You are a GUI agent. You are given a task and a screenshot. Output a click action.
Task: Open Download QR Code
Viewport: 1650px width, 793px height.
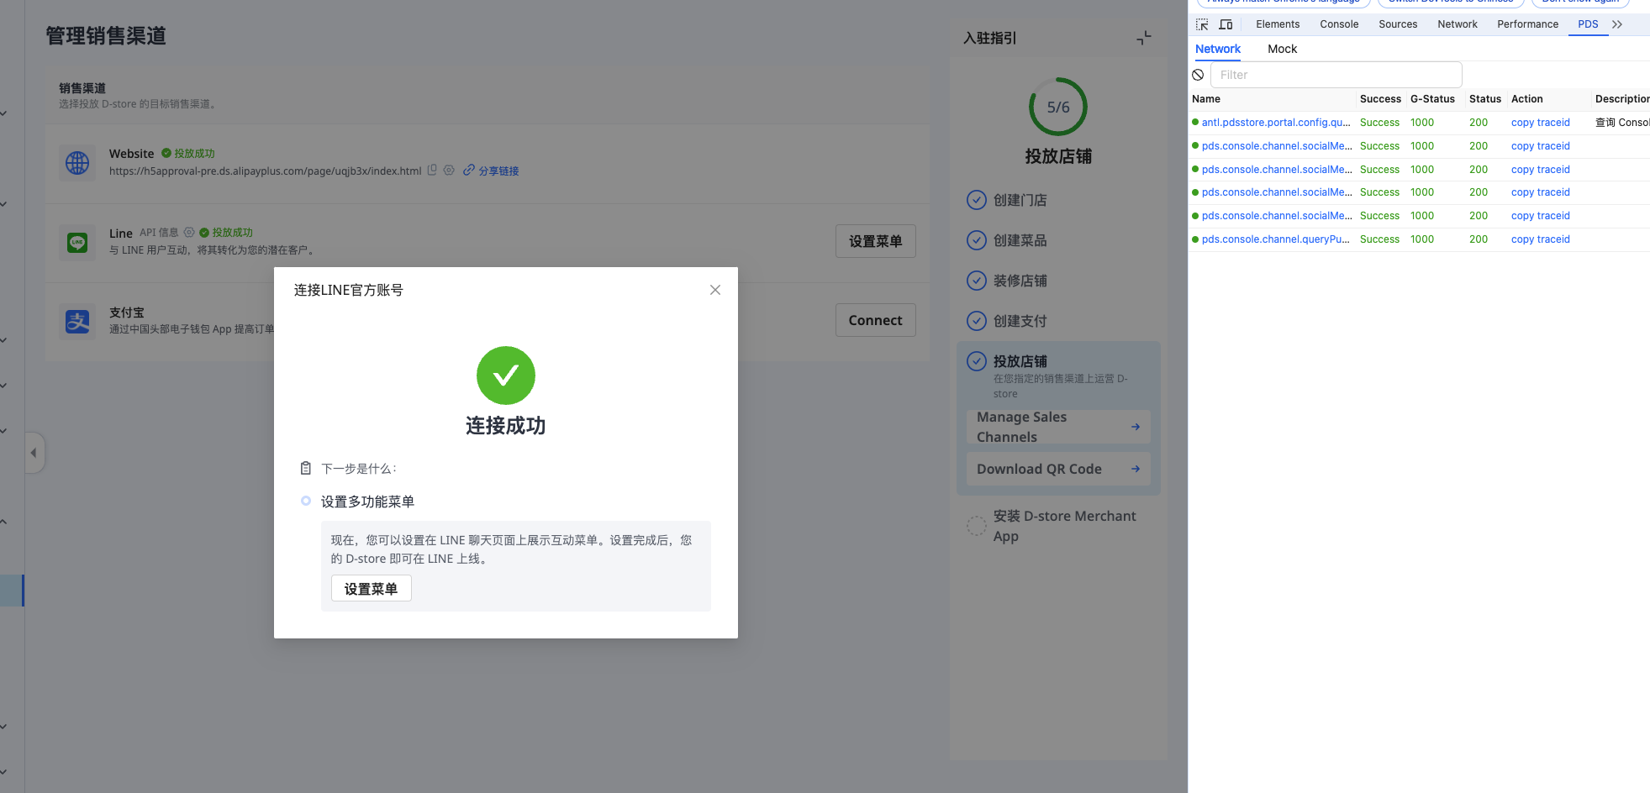click(x=1057, y=469)
